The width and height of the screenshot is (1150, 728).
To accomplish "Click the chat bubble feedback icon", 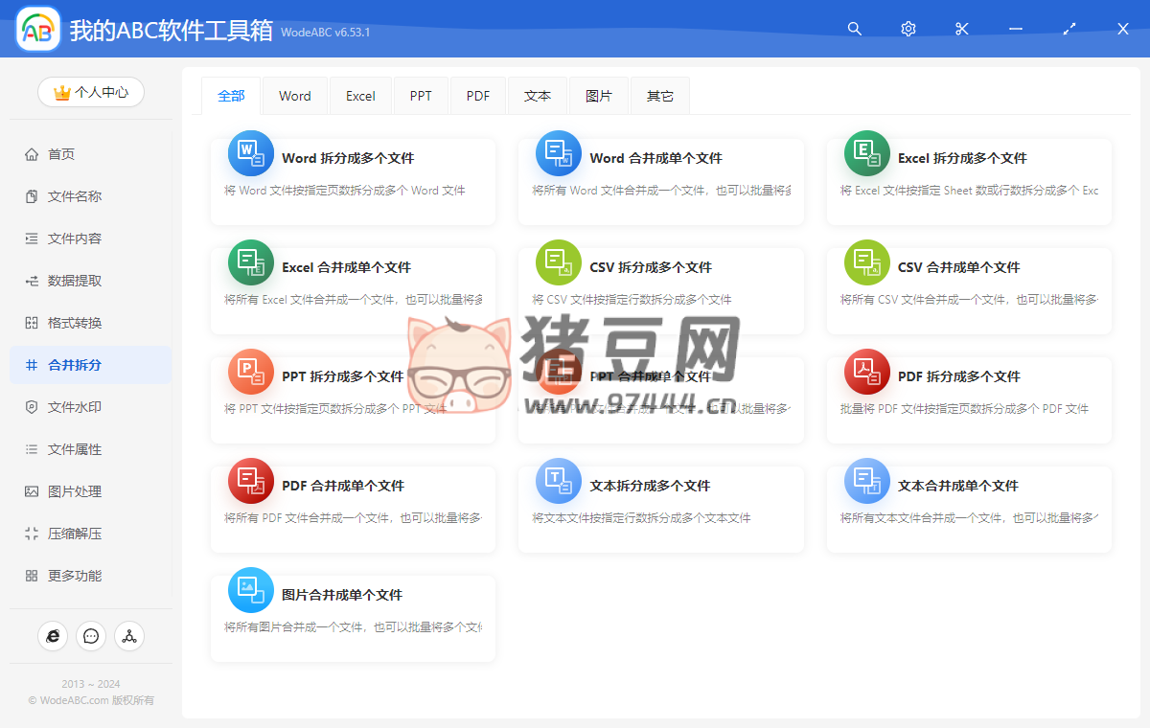I will pyautogui.click(x=91, y=635).
